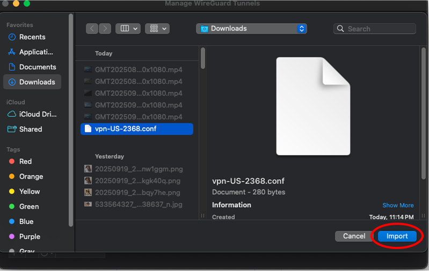Open Documents in the sidebar
429x271 pixels.
click(32, 67)
